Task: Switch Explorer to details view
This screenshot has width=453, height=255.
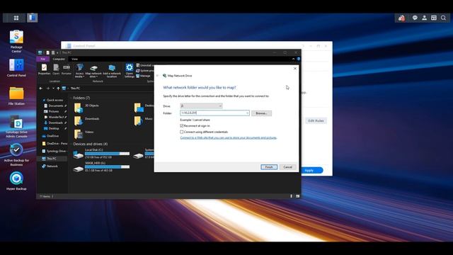Action: coord(291,196)
